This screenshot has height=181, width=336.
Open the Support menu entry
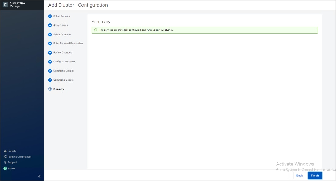pyautogui.click(x=12, y=162)
